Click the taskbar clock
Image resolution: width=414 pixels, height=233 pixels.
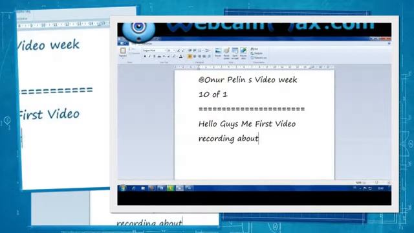coord(380,188)
